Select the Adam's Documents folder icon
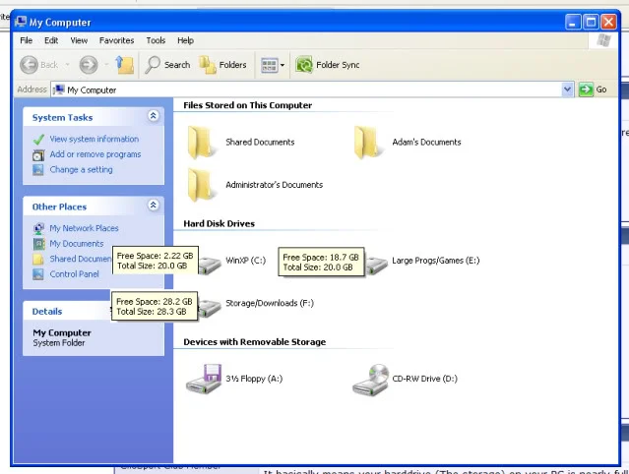 pos(368,143)
